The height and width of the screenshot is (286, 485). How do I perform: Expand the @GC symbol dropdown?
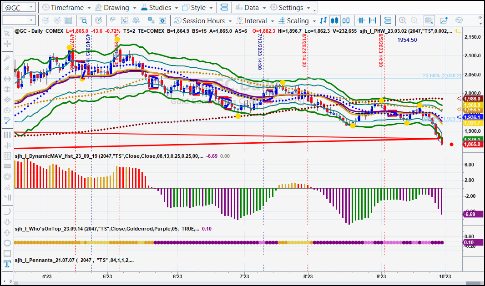(31, 7)
